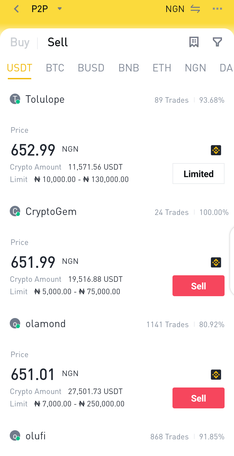Image resolution: width=234 pixels, height=456 pixels.
Task: Sell USDT to CryptoGem
Action: pyautogui.click(x=199, y=286)
